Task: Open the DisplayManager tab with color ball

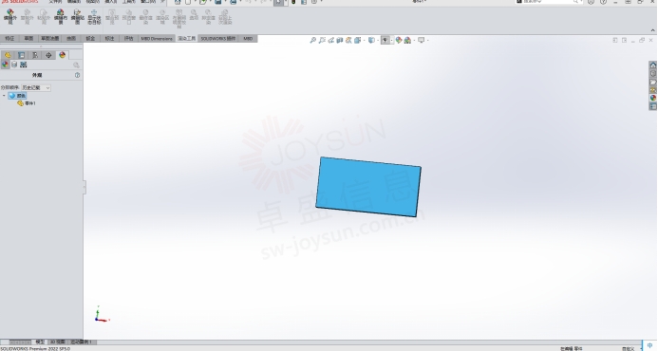Action: (x=63, y=55)
